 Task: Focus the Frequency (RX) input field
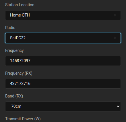pos(63,84)
